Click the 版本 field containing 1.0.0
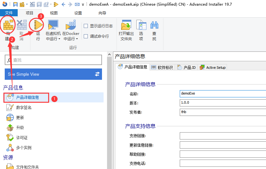Screen dimensions: 266x169 (223, 103)
